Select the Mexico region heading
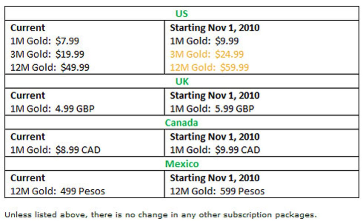363x221 pixels. [x=182, y=164]
